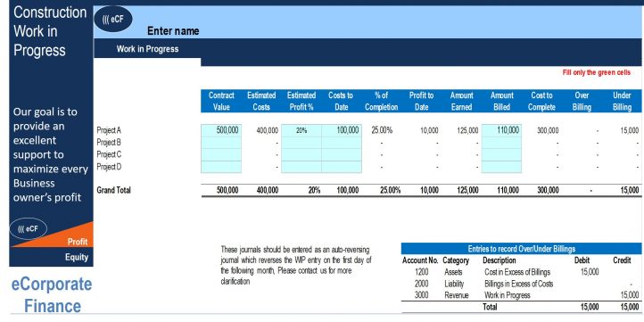Select Project D Costs to Date cell
This screenshot has height=322, width=644.
click(342, 167)
